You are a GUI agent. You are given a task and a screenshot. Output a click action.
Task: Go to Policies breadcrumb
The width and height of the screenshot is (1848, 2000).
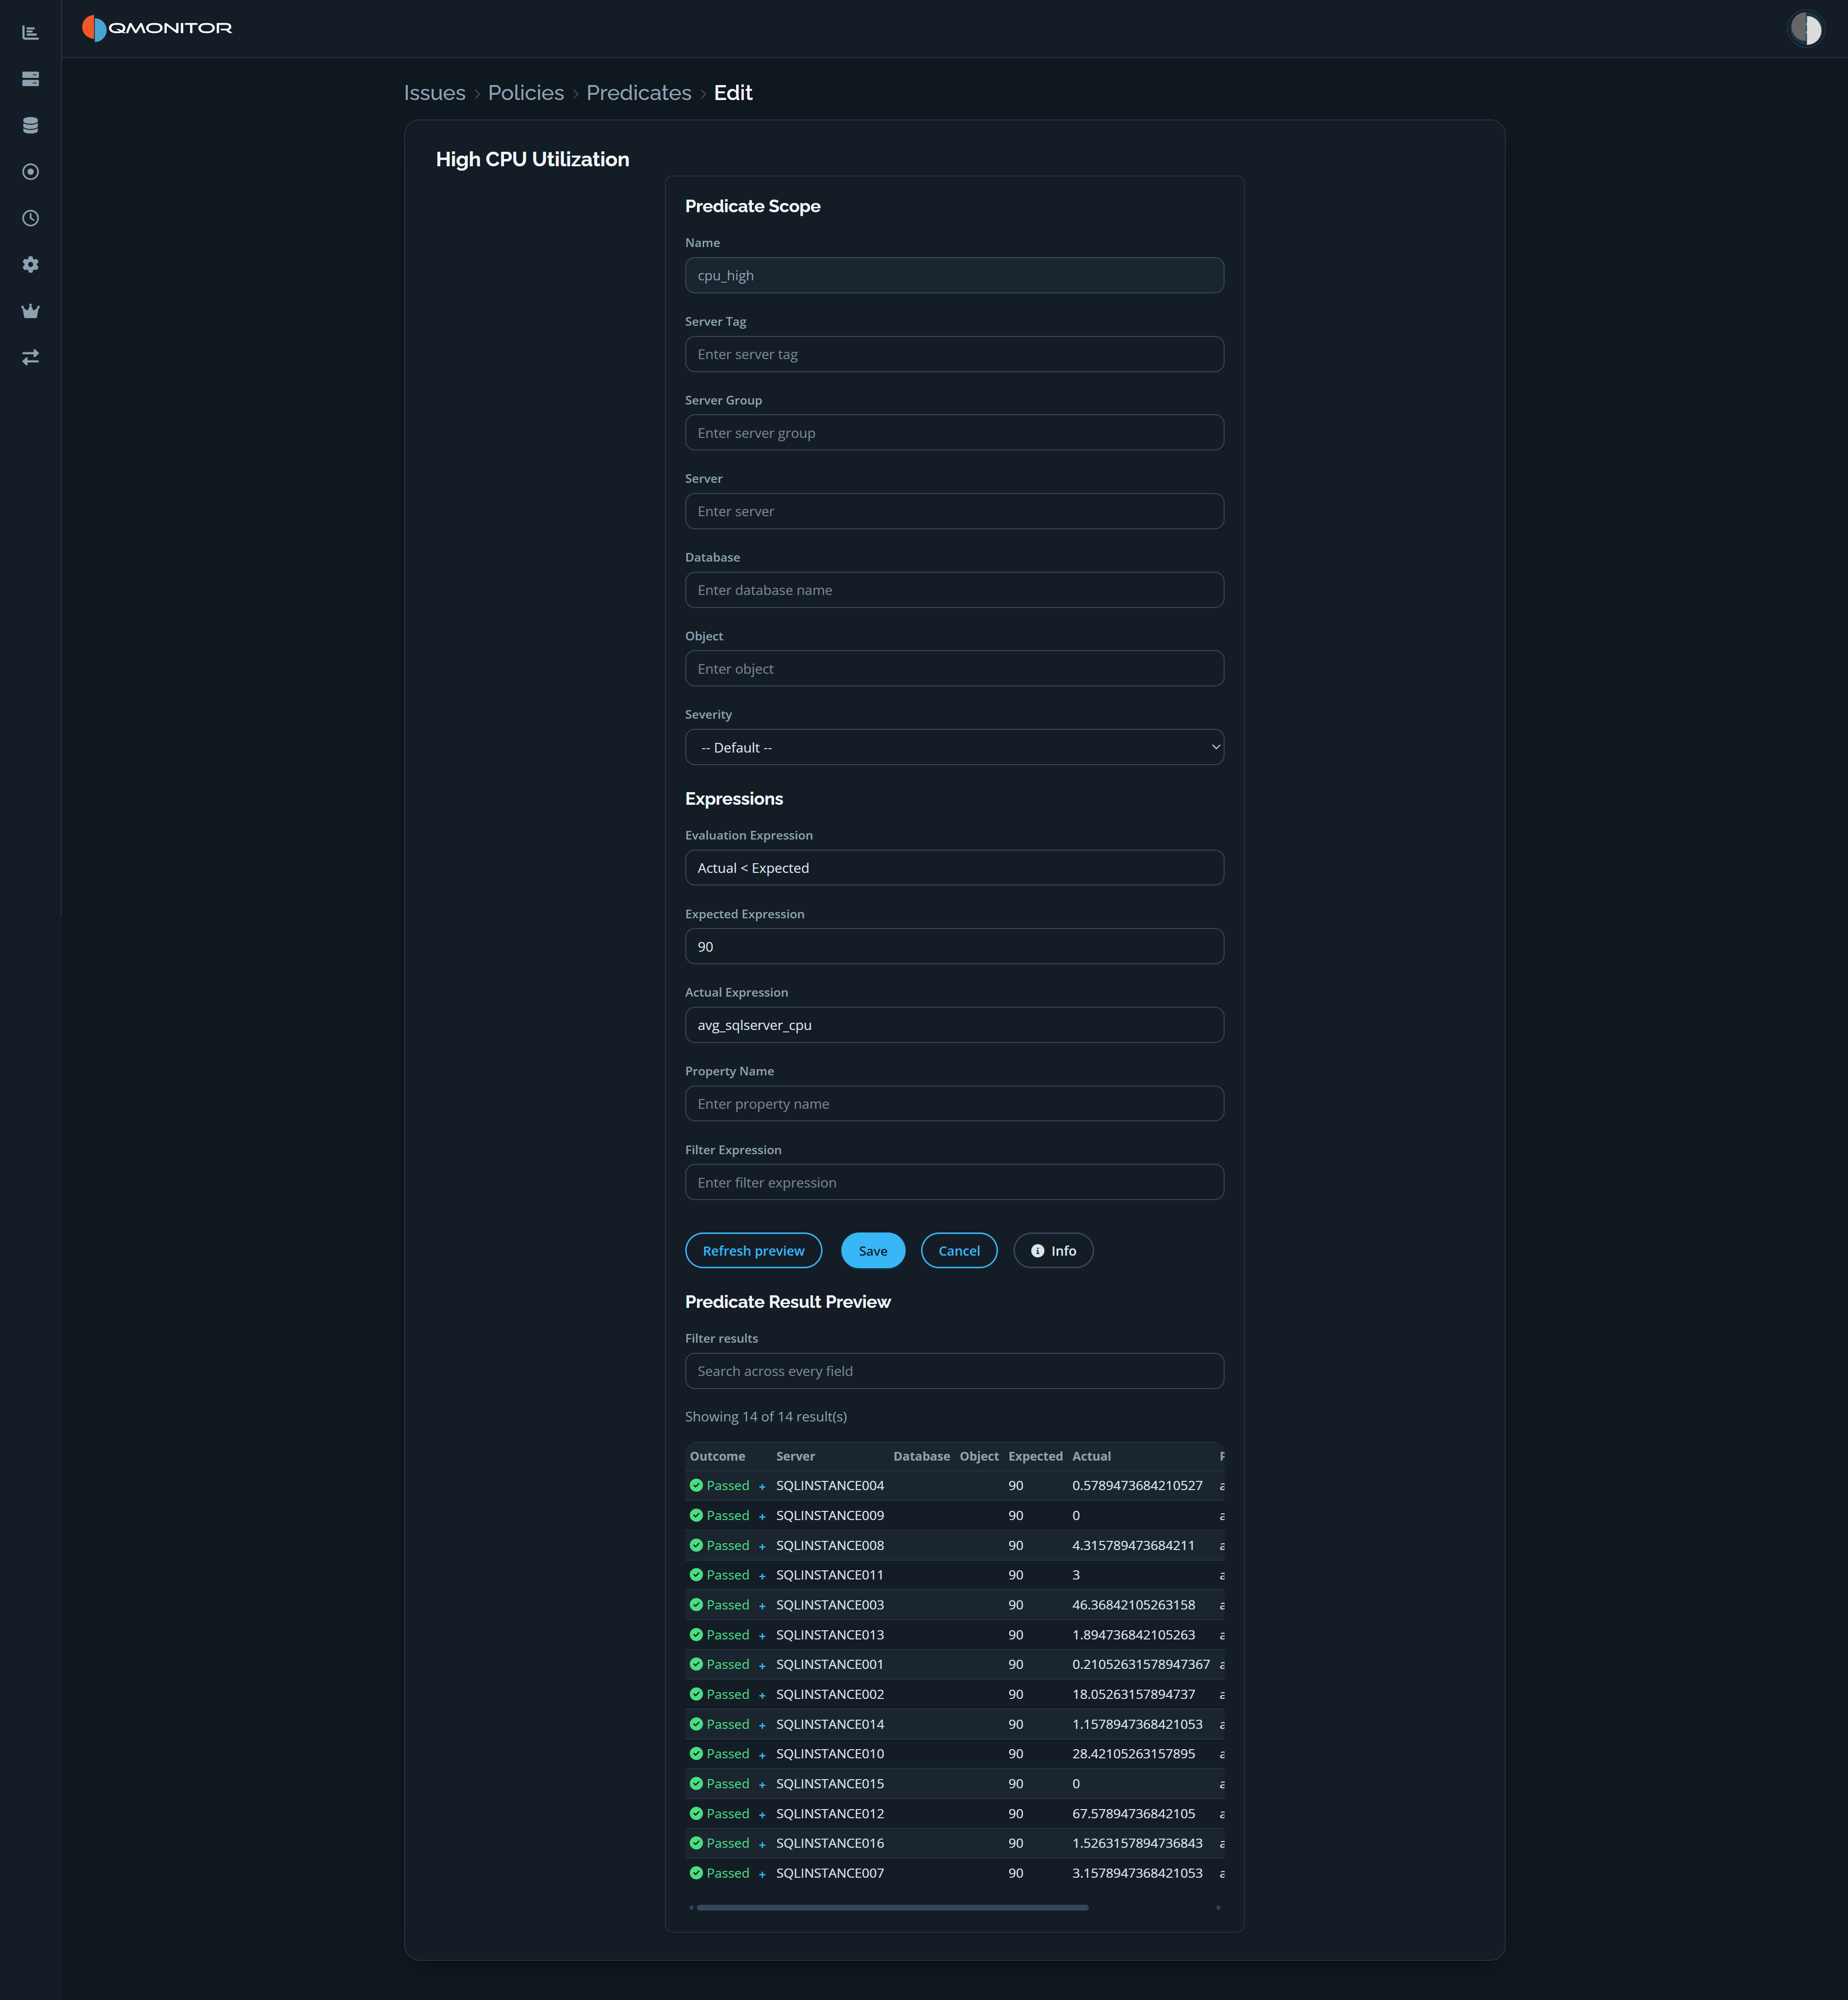pyautogui.click(x=526, y=93)
